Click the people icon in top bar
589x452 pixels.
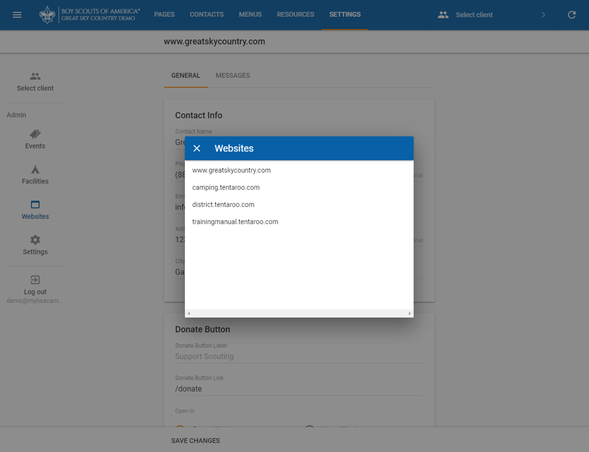[x=443, y=15]
